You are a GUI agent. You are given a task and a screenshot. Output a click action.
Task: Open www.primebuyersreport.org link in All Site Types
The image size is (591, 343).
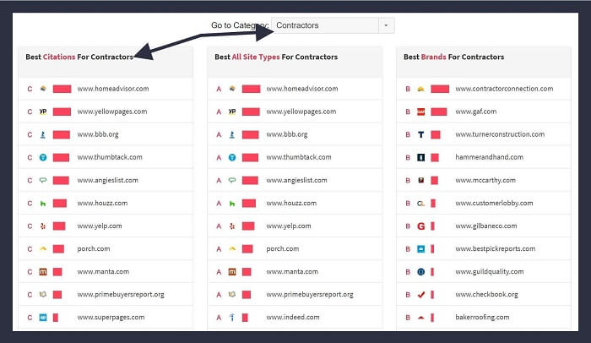[310, 294]
